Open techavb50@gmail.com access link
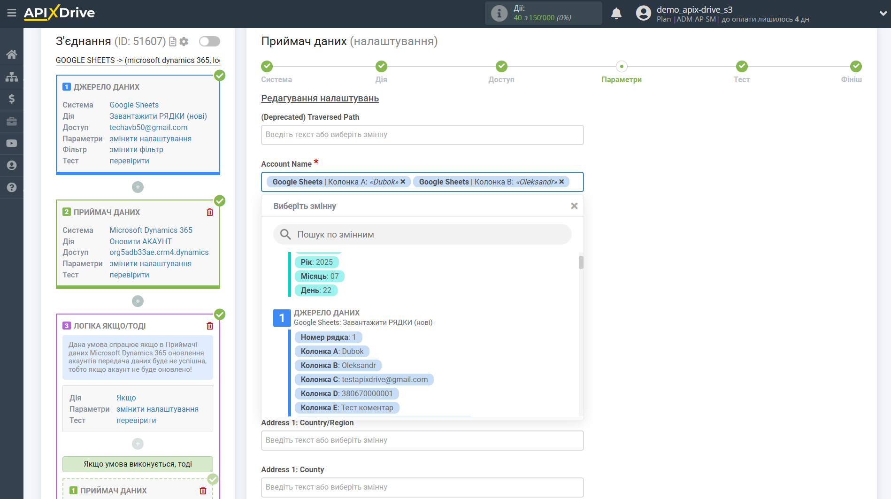Viewport: 891px width, 499px height. point(148,127)
